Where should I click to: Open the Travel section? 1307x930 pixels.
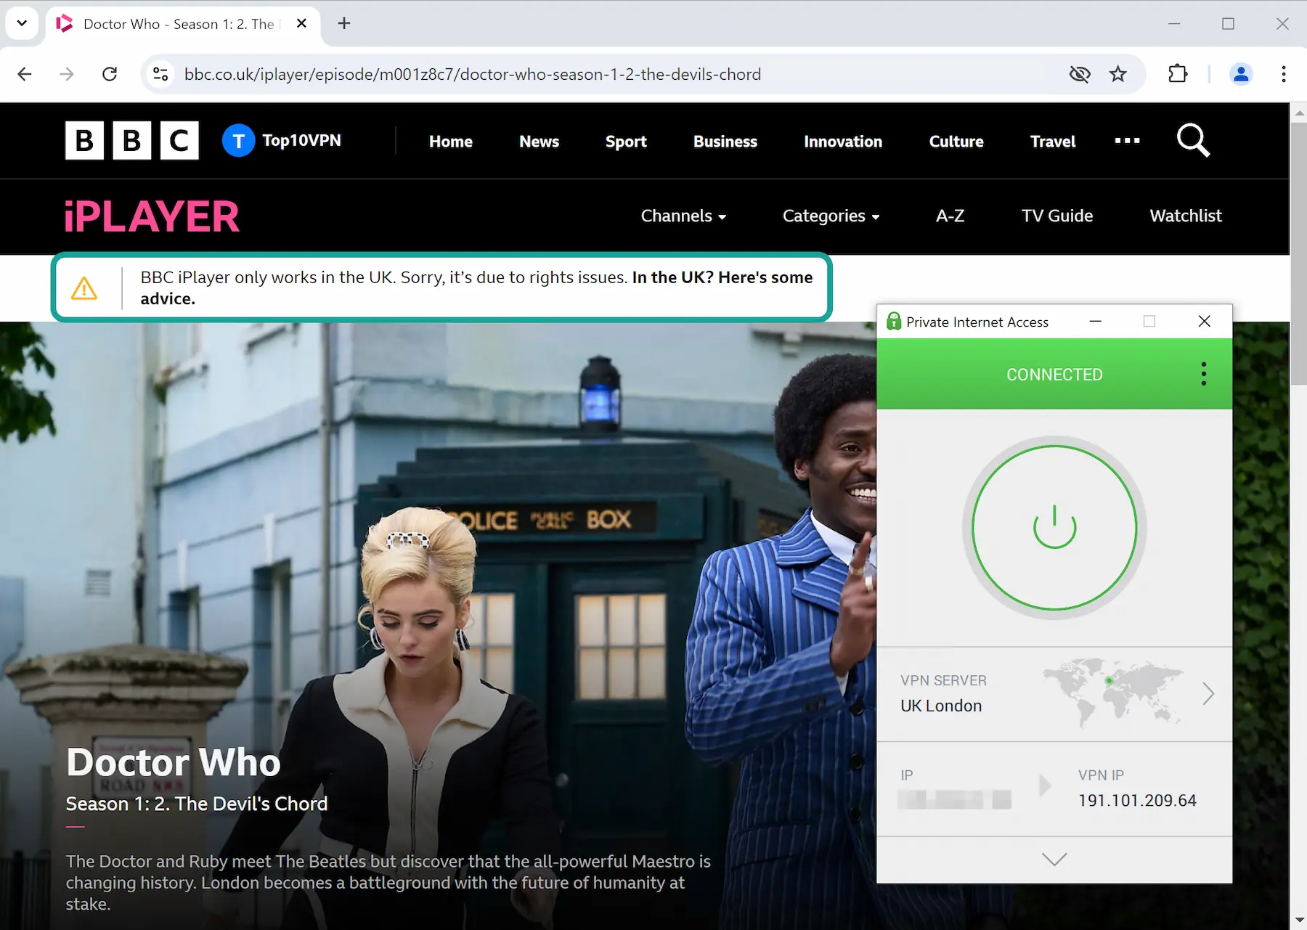click(x=1053, y=142)
